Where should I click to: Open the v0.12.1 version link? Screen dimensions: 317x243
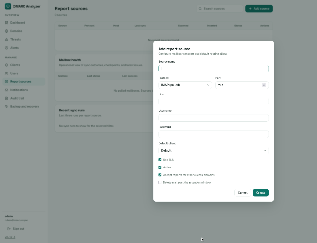click(10, 237)
